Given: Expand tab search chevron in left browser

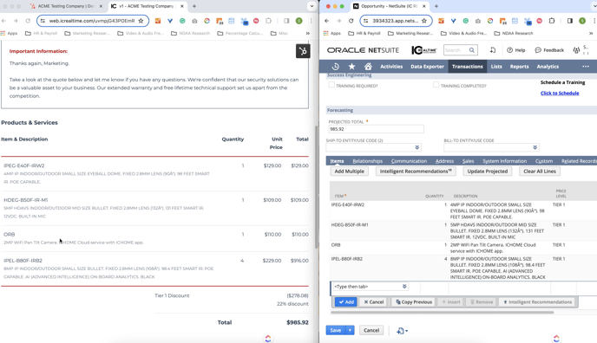Looking at the screenshot, I should point(312,6).
